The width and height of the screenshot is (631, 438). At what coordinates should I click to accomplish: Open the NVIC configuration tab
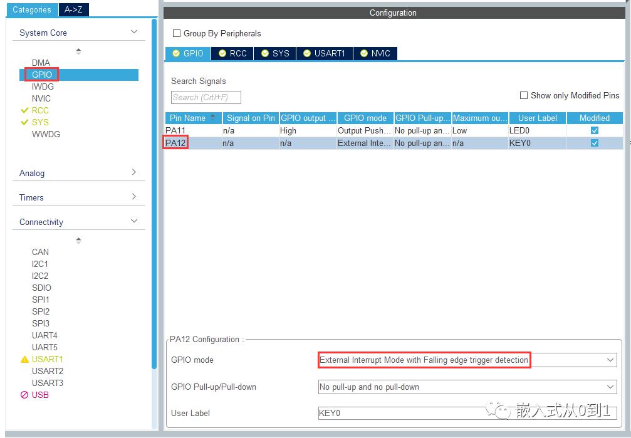click(375, 53)
